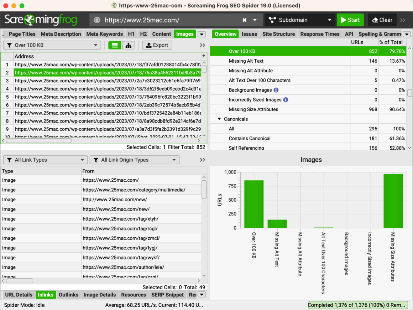The height and width of the screenshot is (310, 413).
Task: Open the Resources tab
Action: [x=133, y=295]
